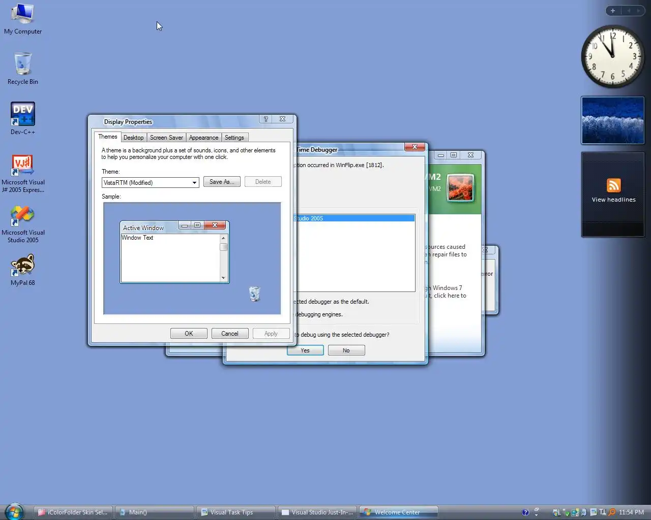The width and height of the screenshot is (651, 520).
Task: Click the analog clock gadget
Action: (612, 56)
